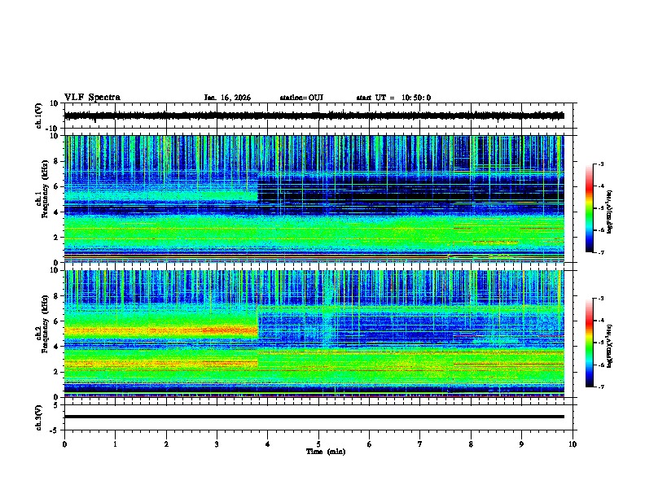Screen dimensions: 645x498
Task: Click the "ch.3(V)" axis label
Action: pyautogui.click(x=39, y=417)
